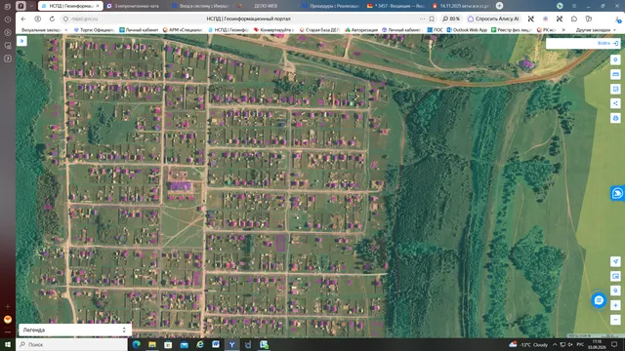Go back with browser back arrow
The height and width of the screenshot is (351, 625).
click(23, 19)
